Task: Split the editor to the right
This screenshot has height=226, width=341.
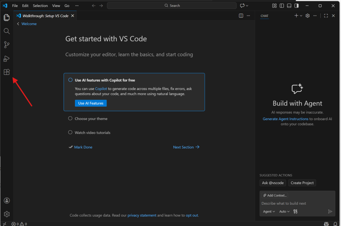Action: (x=241, y=16)
